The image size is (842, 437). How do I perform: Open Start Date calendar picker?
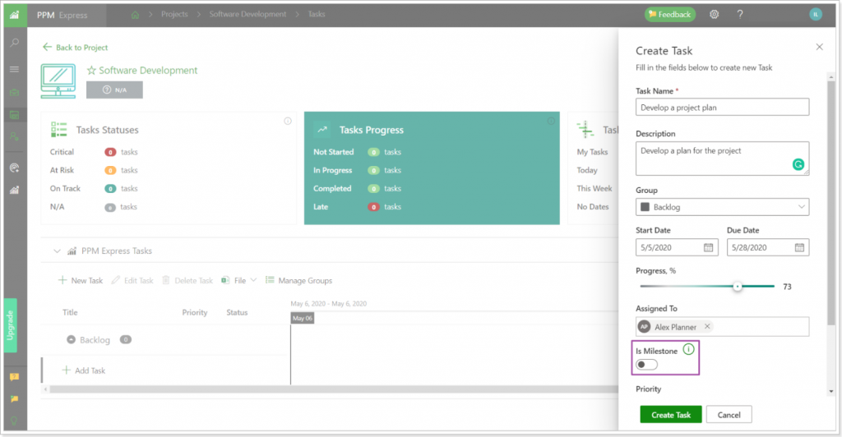click(x=708, y=247)
